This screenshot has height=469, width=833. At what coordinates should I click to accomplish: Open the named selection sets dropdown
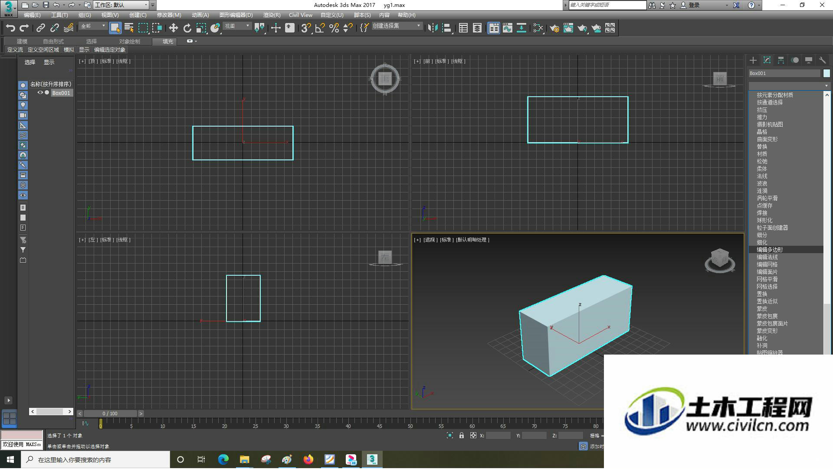(x=397, y=26)
